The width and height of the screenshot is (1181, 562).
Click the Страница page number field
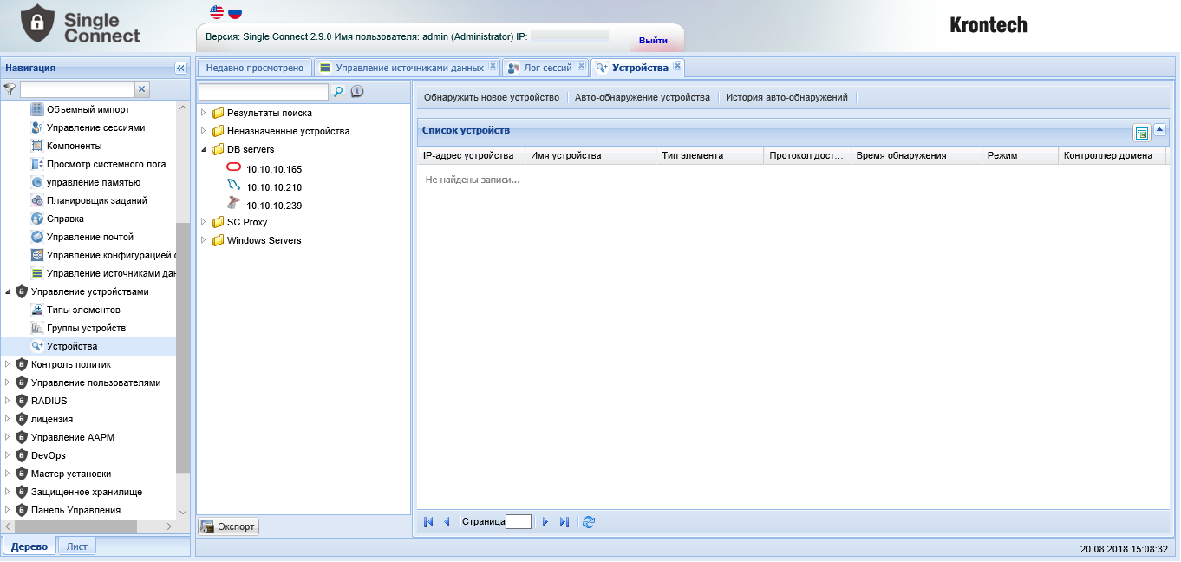[519, 522]
